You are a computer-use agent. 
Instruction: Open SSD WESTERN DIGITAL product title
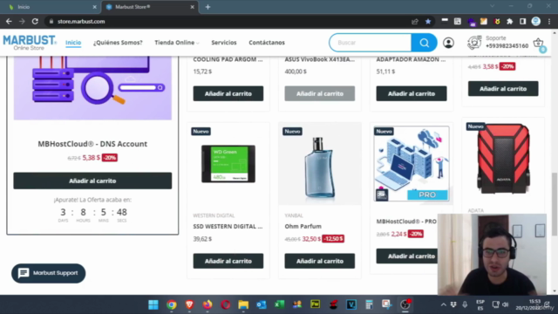click(228, 227)
